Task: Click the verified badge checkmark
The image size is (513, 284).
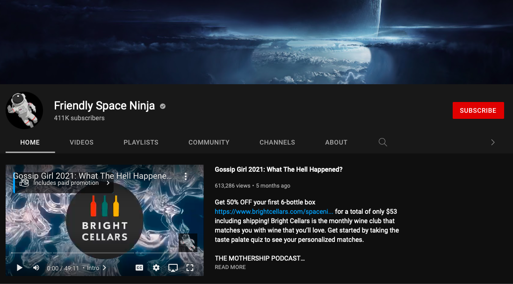Action: click(163, 106)
